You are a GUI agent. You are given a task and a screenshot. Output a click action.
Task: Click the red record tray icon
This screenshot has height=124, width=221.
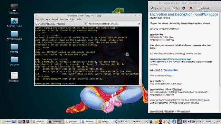tap(160, 121)
